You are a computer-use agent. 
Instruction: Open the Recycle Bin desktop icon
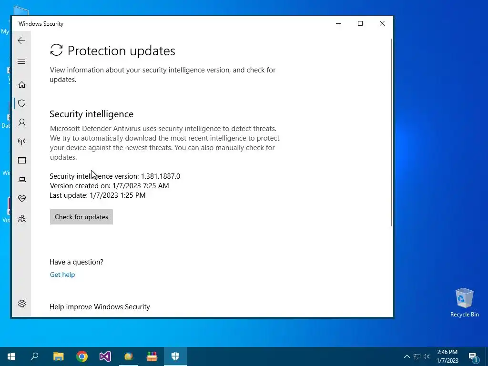click(x=464, y=303)
